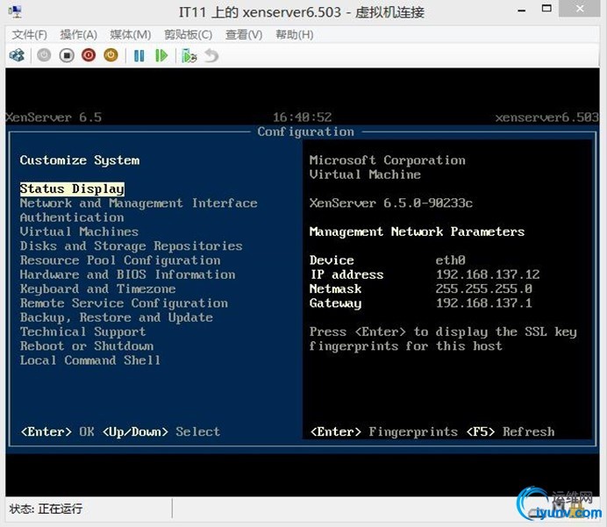The image size is (607, 527).
Task: Click the VM connection window icon
Action: click(15, 12)
